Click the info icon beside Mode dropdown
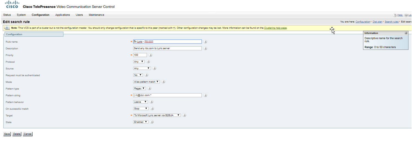The height and width of the screenshot is (143, 412). point(163,82)
